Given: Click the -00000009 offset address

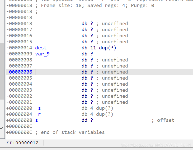Looking at the screenshot, I should point(19,54).
